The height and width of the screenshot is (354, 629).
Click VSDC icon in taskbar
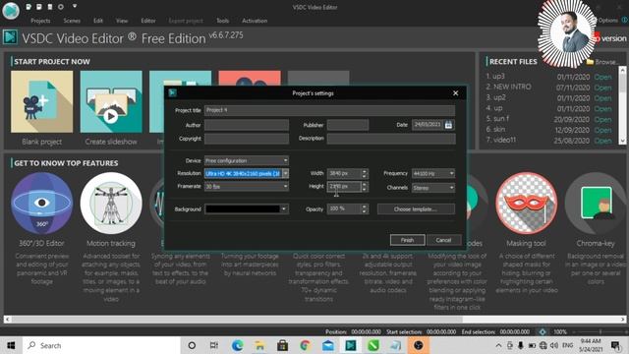[350, 345]
